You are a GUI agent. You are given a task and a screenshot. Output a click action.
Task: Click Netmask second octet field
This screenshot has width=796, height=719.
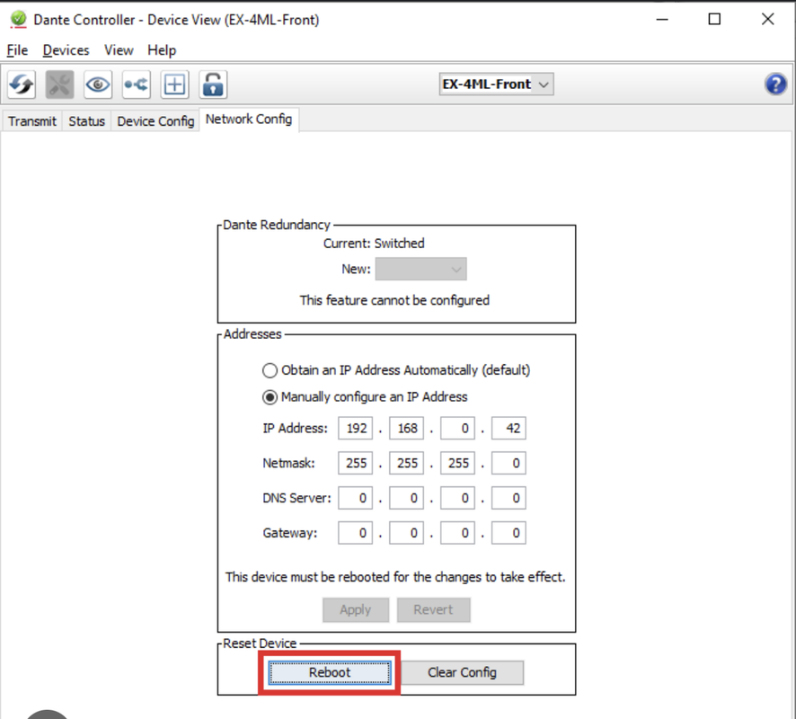(407, 463)
